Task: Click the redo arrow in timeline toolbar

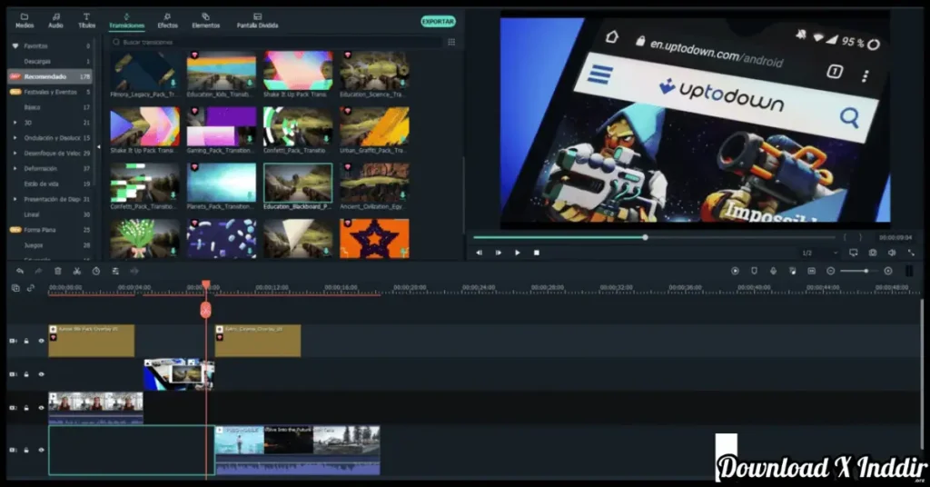Action: pyautogui.click(x=38, y=271)
